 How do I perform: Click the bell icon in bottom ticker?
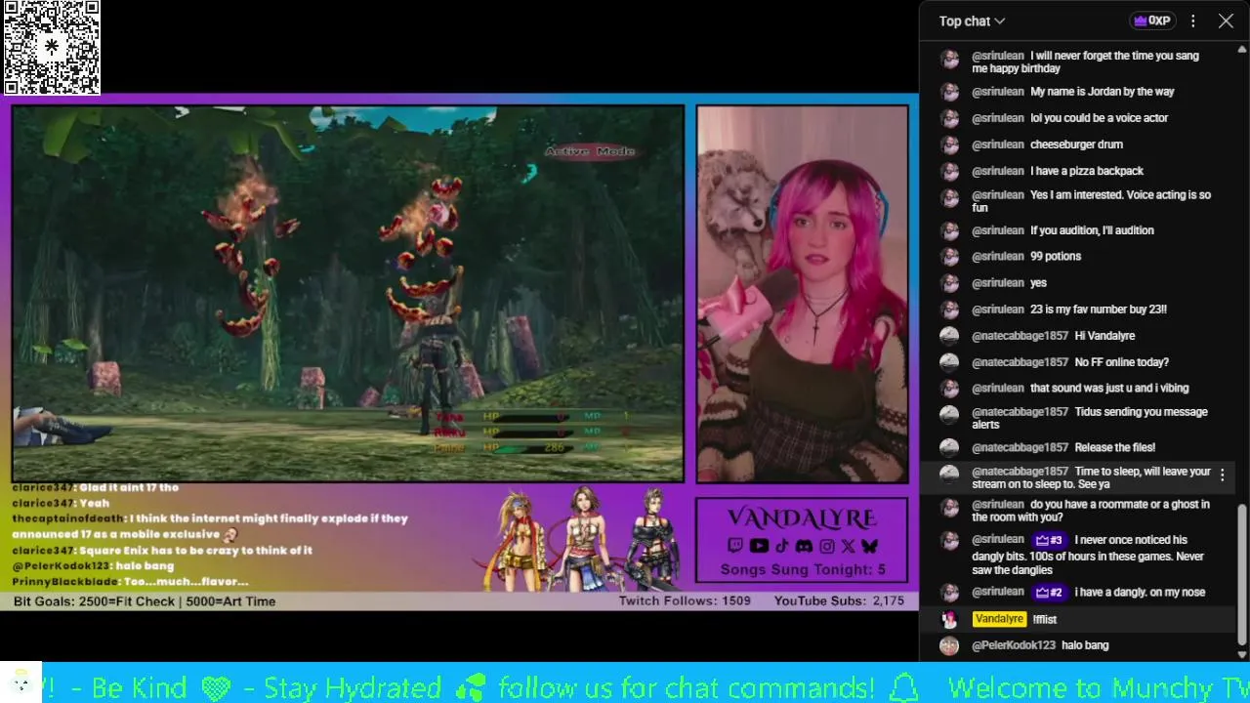pyautogui.click(x=904, y=687)
